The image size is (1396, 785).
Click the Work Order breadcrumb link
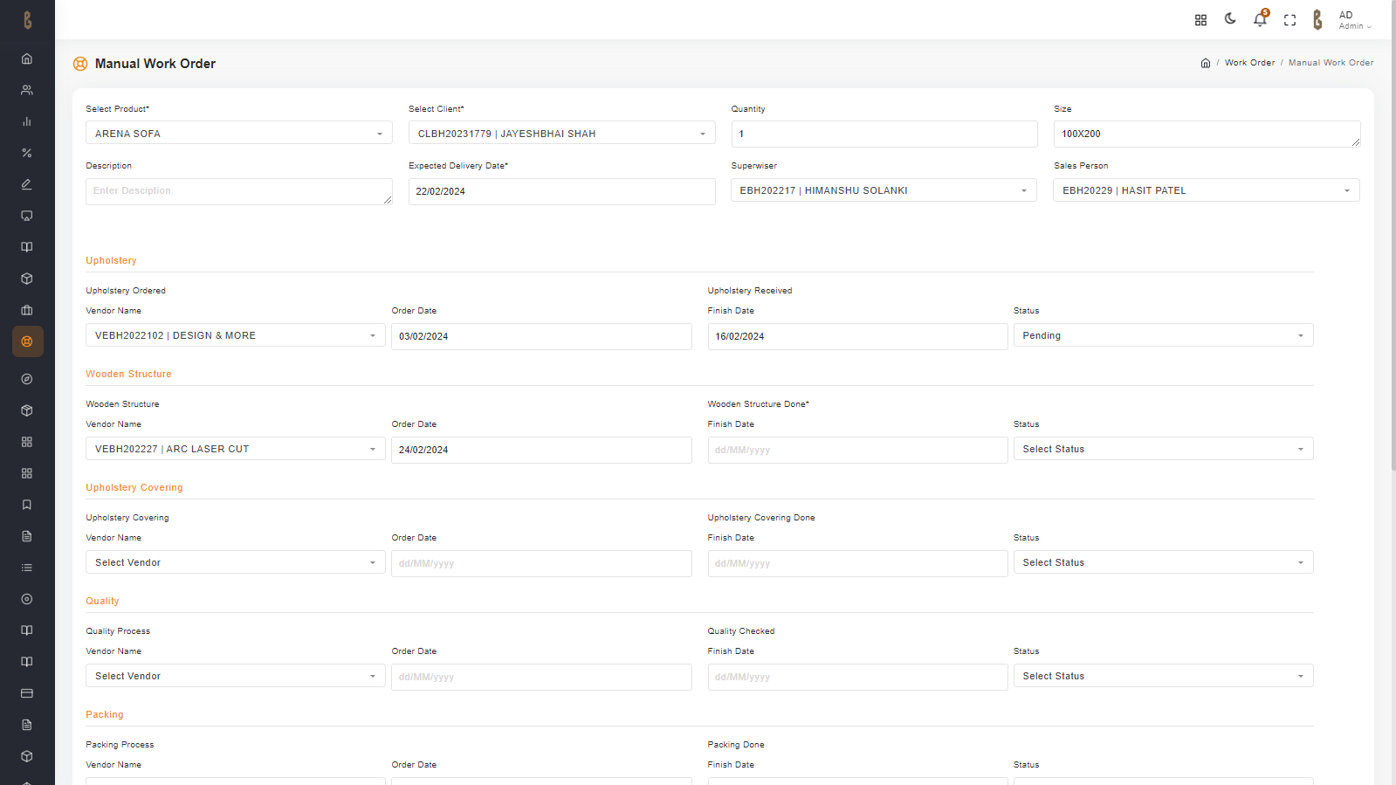click(1249, 63)
